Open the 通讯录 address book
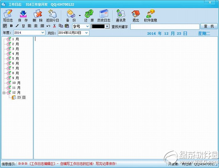The width and height of the screenshot is (219, 168). [x=121, y=16]
